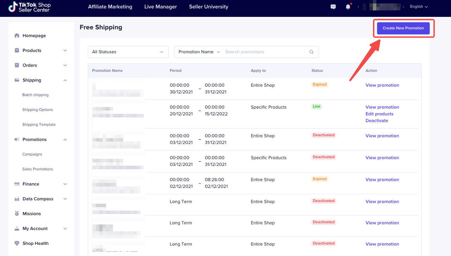Collapse the Shipping sidebar section

65,80
